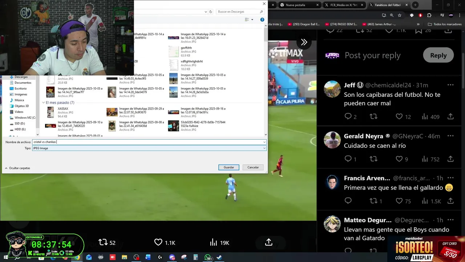Share Francis Arven's comment
Image resolution: width=465 pixels, height=262 pixels.
[450, 201]
